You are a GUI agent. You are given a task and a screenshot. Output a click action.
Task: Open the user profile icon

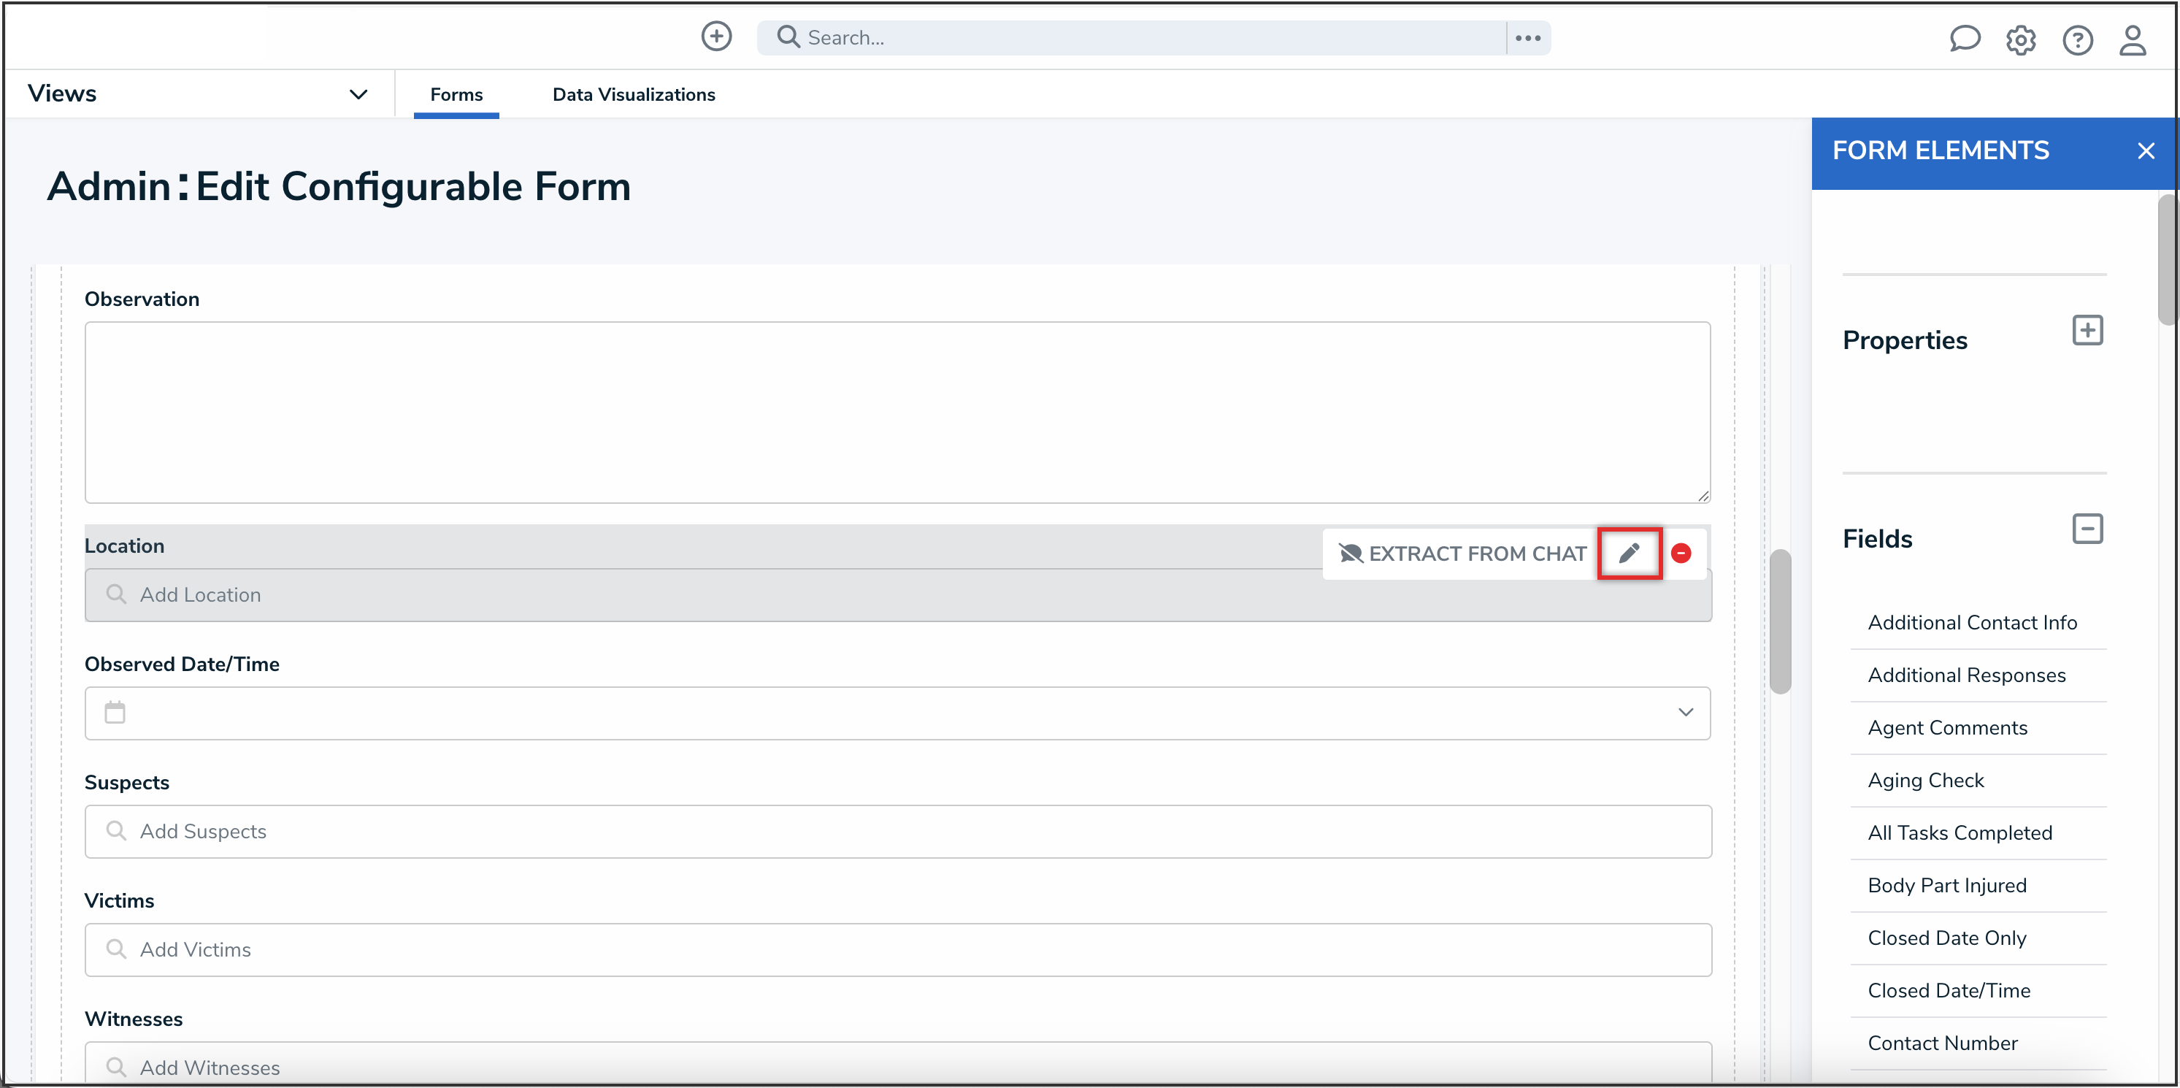[x=2132, y=39]
